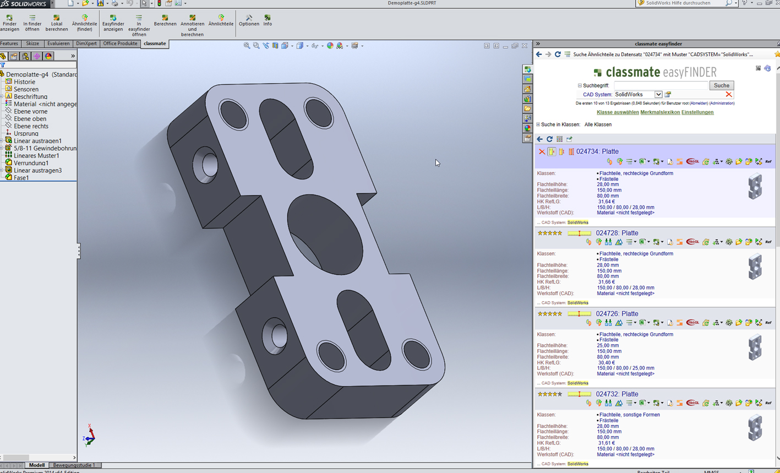
Task: Open the Bewegungsstudie 1 tab
Action: 74,465
